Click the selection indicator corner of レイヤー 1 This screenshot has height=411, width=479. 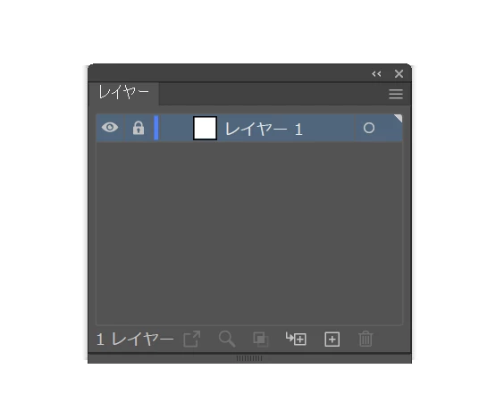(398, 119)
